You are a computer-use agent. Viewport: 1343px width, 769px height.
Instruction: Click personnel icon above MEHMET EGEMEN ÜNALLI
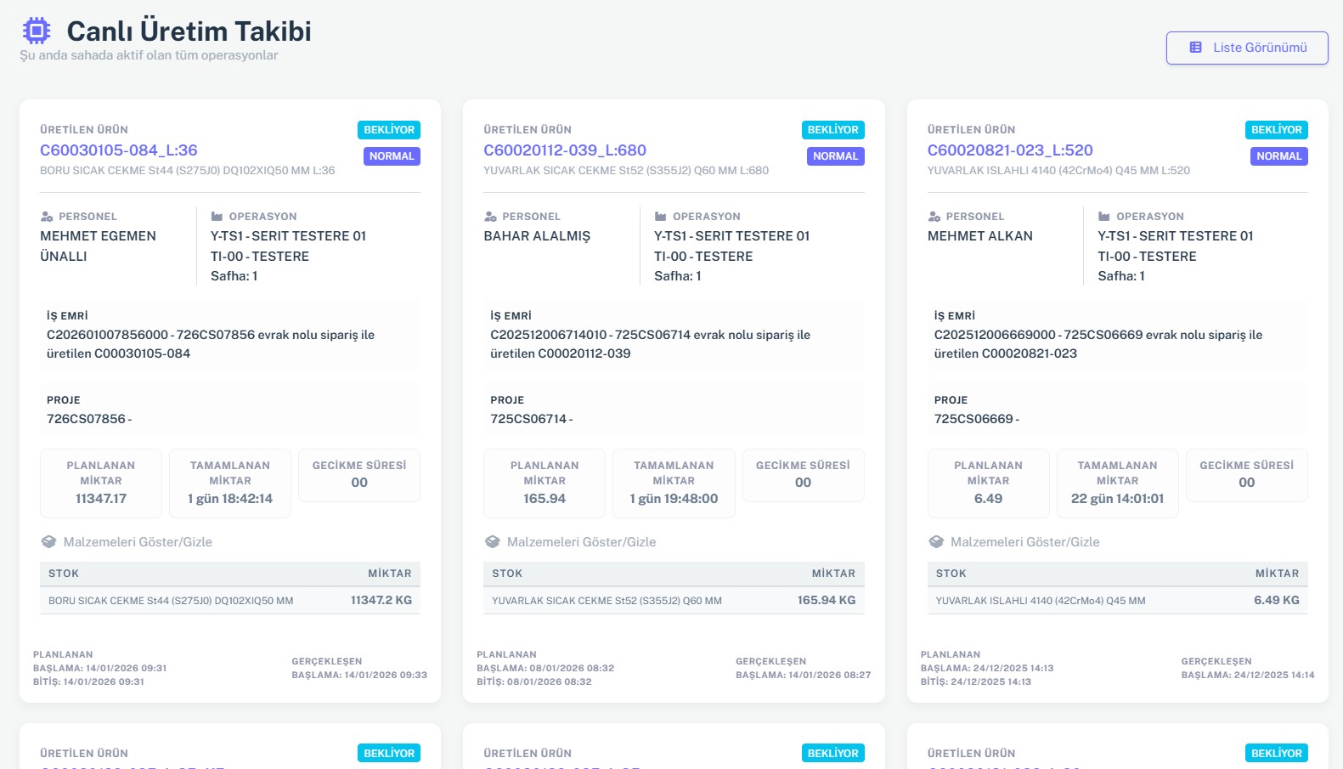47,217
